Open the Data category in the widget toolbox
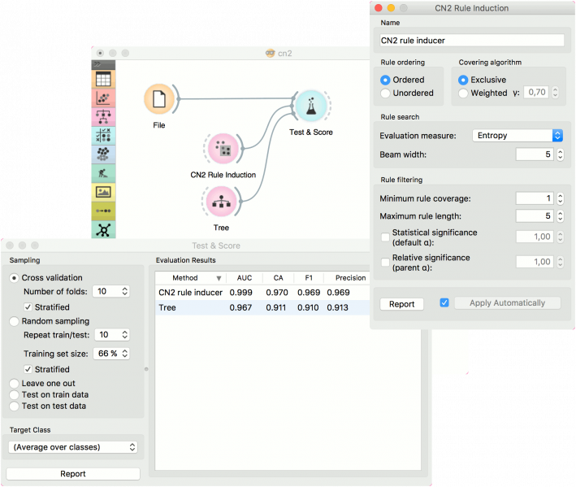Image resolution: width=576 pixels, height=487 pixels. click(103, 79)
